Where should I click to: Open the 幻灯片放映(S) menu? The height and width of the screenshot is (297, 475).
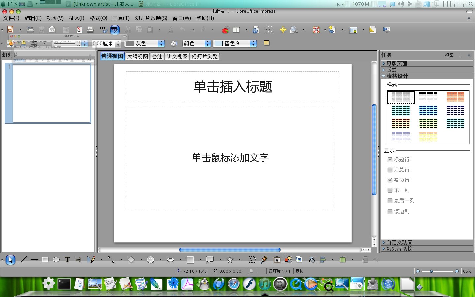[x=151, y=18]
